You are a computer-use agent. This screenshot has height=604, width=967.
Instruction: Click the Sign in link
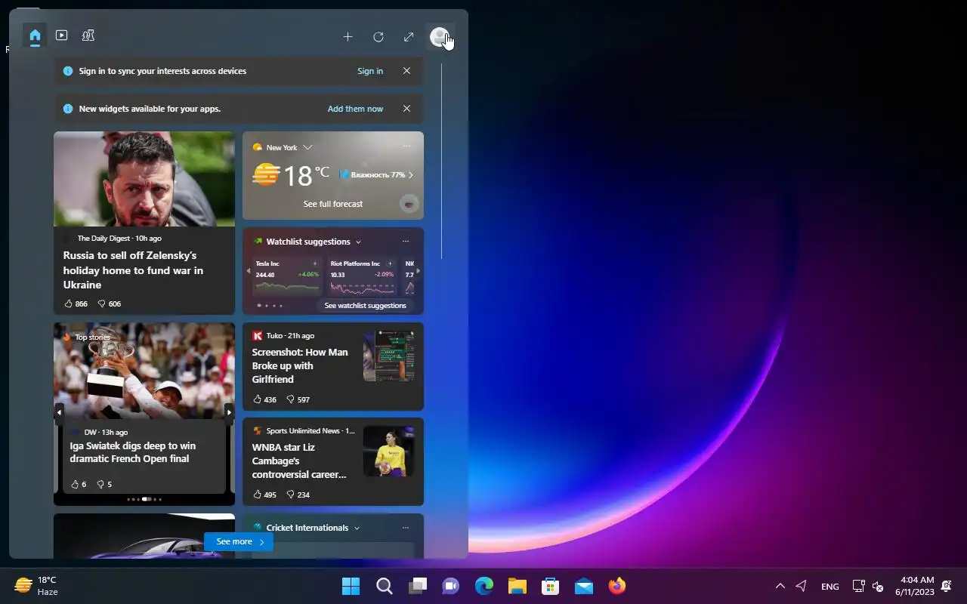[x=370, y=71]
